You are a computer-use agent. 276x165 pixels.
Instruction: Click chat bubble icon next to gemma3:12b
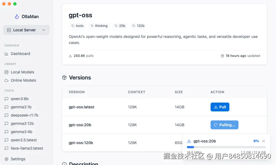(7, 123)
